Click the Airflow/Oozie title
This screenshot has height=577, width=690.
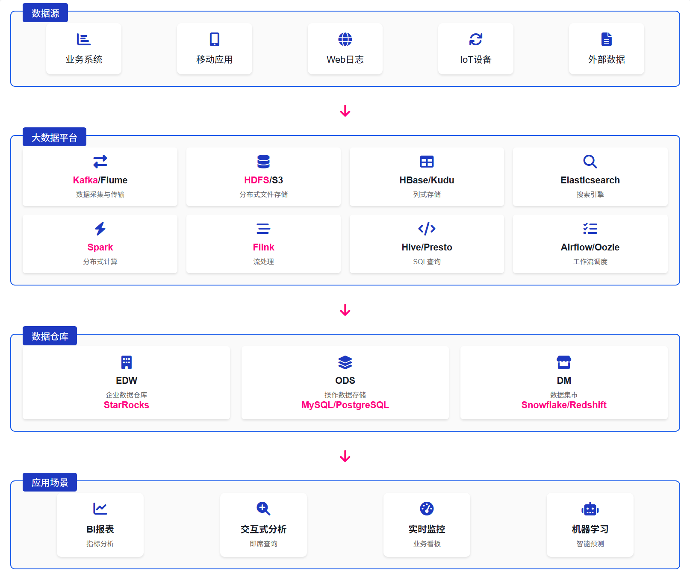[x=590, y=247]
